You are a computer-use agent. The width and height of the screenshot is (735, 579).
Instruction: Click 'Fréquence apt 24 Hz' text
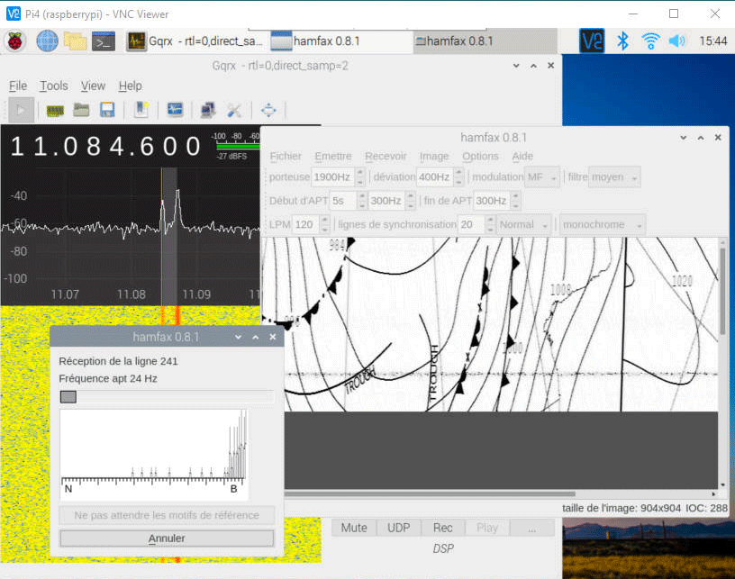(108, 378)
